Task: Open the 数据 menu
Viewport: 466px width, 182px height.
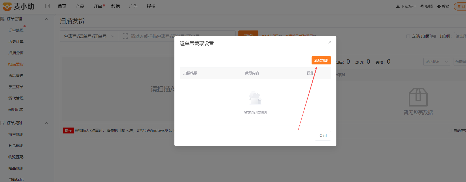Action: (116, 6)
